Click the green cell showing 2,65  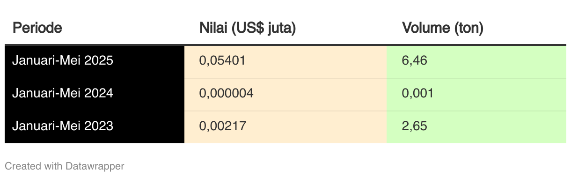pos(476,127)
